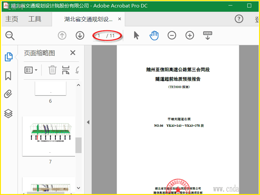Select the 湖北省交通规划设... document tab
The height and width of the screenshot is (195, 260).
[88, 19]
